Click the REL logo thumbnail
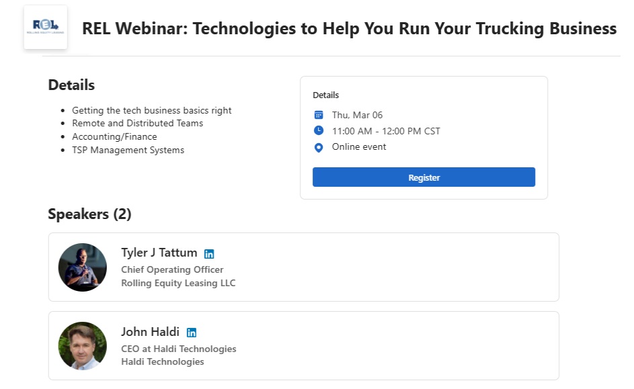Screen dimensions: 634x389 46,27
